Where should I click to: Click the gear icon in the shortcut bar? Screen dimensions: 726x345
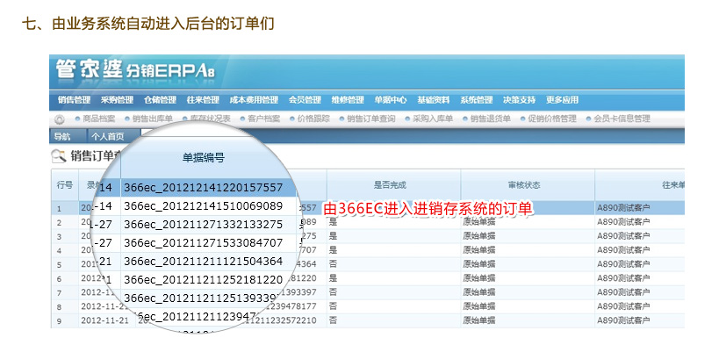tap(60, 119)
